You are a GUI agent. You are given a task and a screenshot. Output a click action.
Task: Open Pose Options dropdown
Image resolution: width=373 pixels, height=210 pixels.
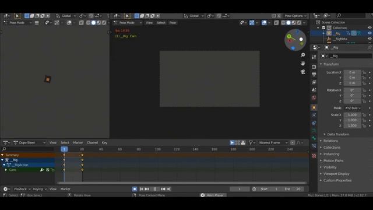[295, 16]
